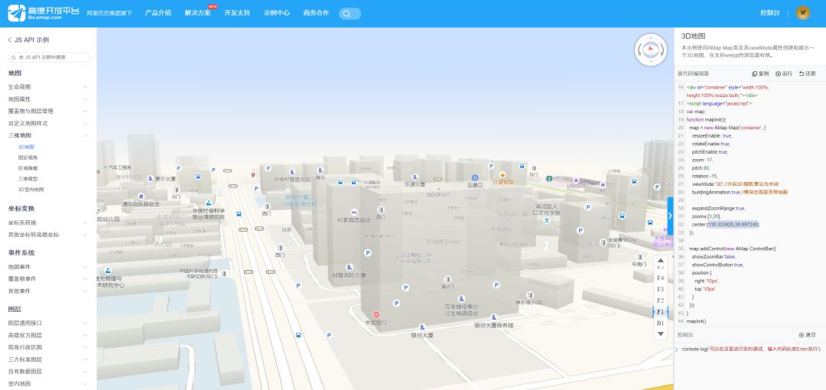The height and width of the screenshot is (390, 826).
Task: Click the search icon in top navigation
Action: pyautogui.click(x=349, y=13)
